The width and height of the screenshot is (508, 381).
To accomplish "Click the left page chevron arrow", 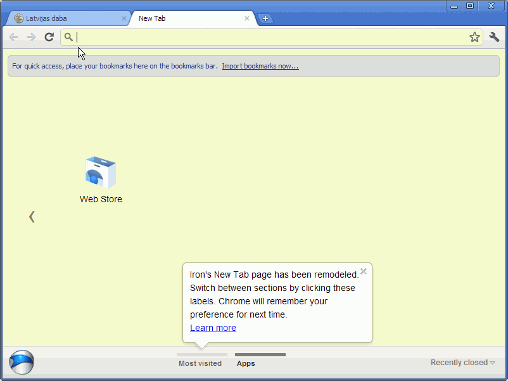I will [x=32, y=217].
